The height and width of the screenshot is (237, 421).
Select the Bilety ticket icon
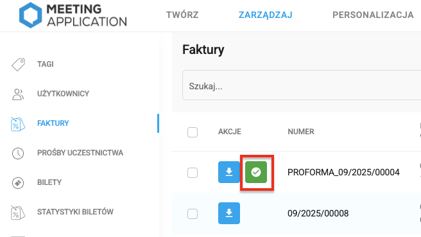18,183
